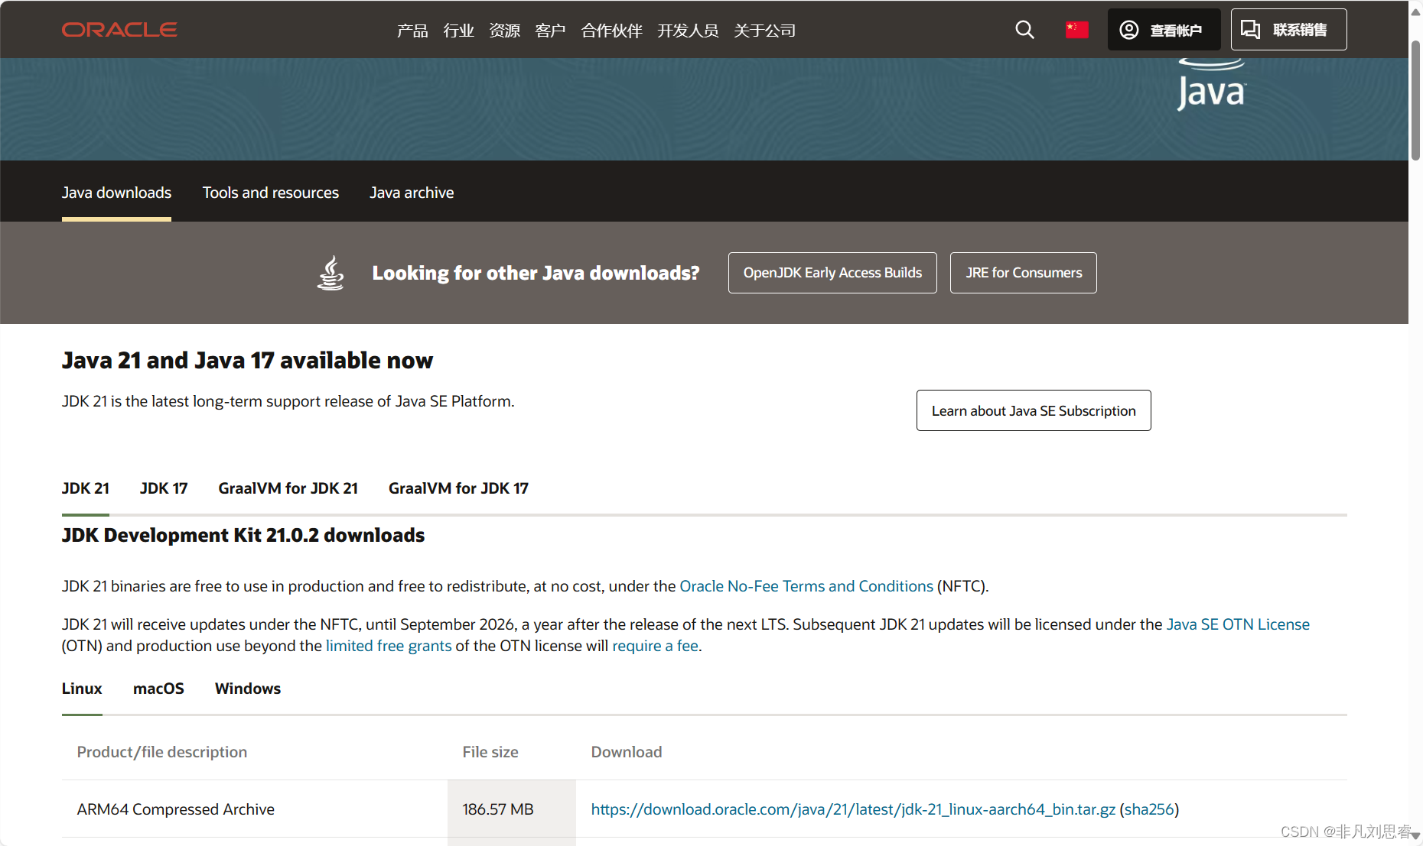1423x846 pixels.
Task: Select the Linux OS tab
Action: (82, 689)
